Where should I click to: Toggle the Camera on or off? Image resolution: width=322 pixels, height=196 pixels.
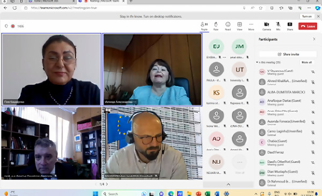coord(267,26)
